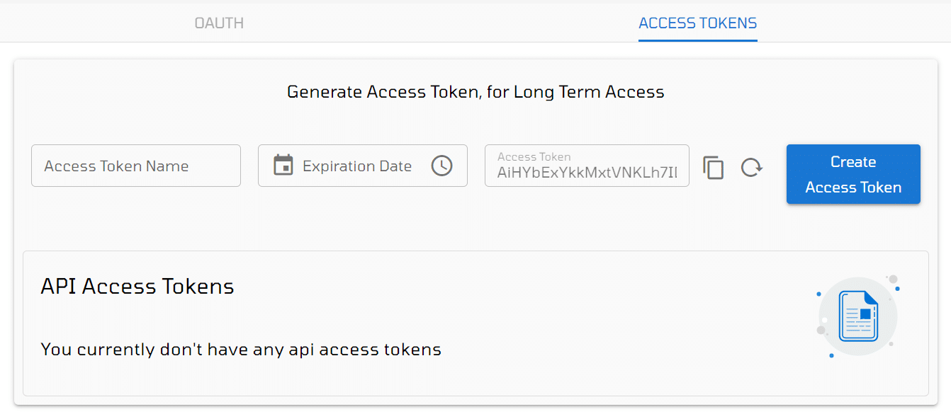This screenshot has height=414, width=951.
Task: Open the clock time picker
Action: pos(441,166)
